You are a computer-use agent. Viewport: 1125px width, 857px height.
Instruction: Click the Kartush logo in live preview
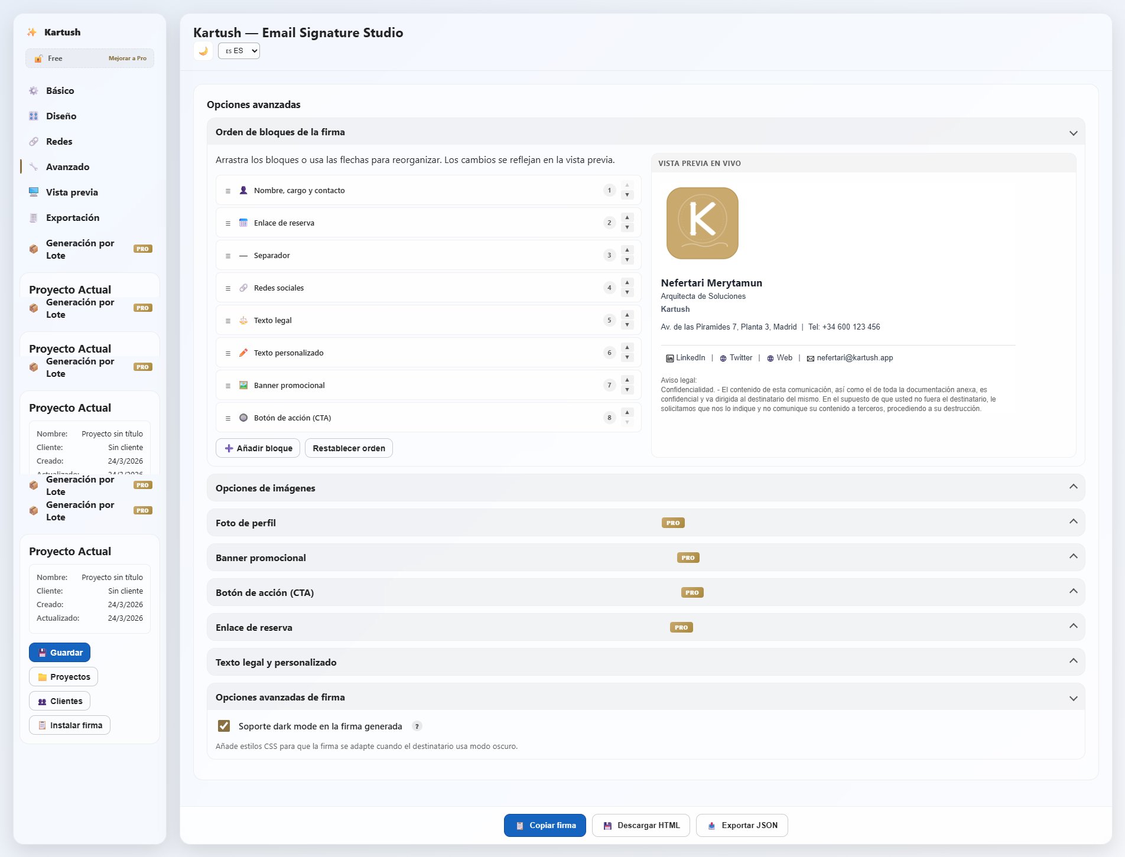[x=702, y=223]
